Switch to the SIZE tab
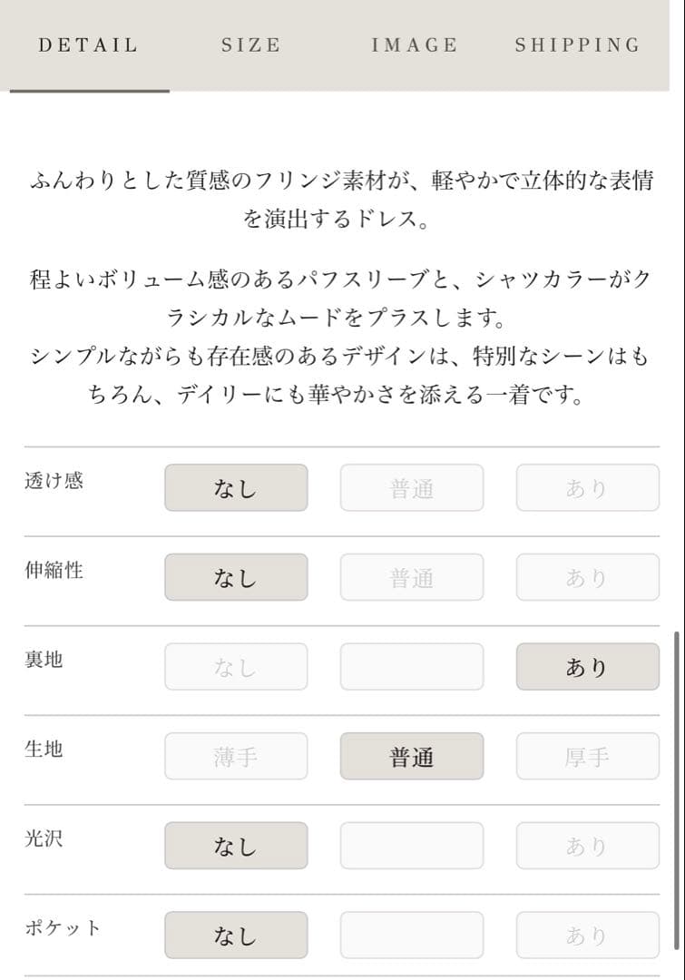The height and width of the screenshot is (980, 685). [x=250, y=45]
